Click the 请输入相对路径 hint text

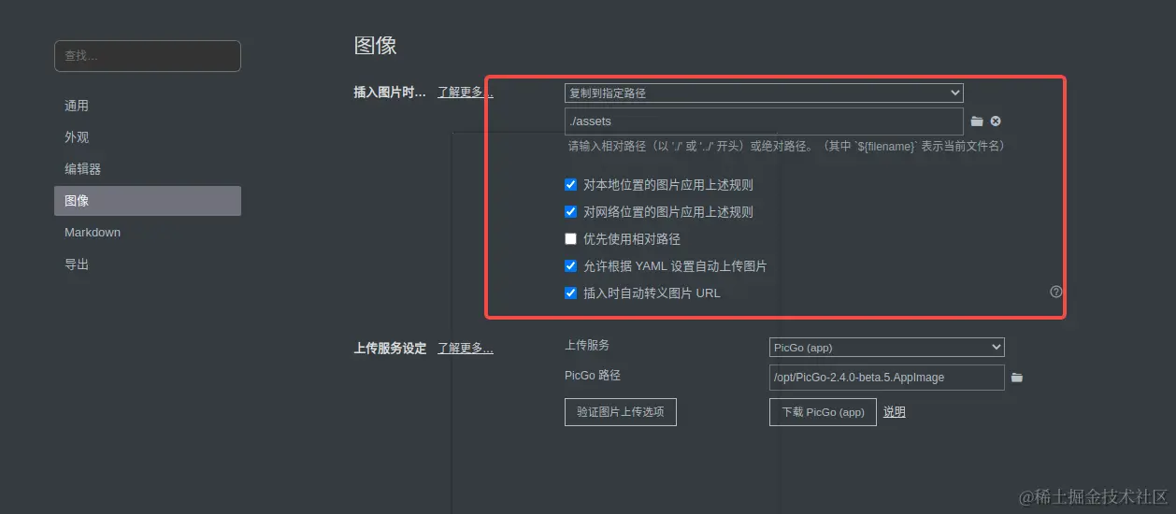click(x=786, y=147)
